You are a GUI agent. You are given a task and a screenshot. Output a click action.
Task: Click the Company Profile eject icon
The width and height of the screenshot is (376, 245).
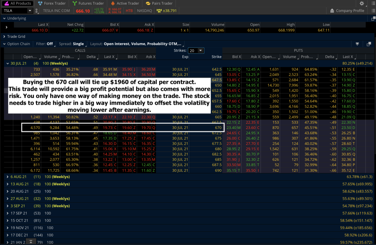pos(332,11)
